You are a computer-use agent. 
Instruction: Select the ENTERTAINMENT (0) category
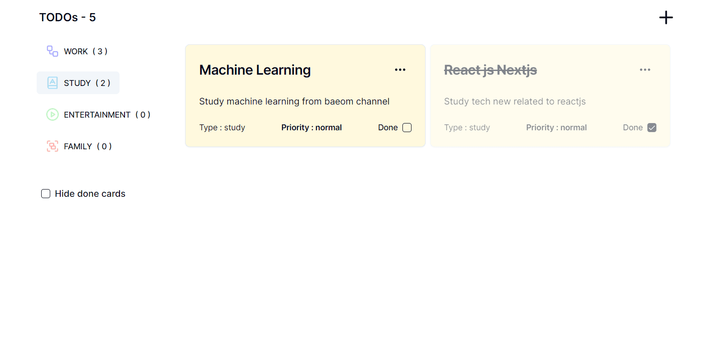[x=99, y=114]
